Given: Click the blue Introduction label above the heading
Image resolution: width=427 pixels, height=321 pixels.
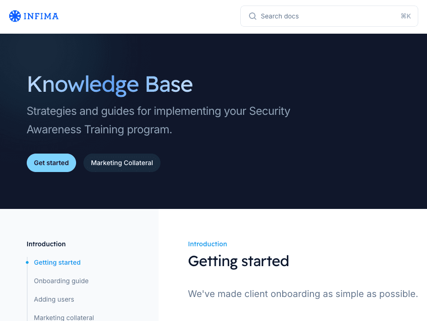Looking at the screenshot, I should (208, 244).
